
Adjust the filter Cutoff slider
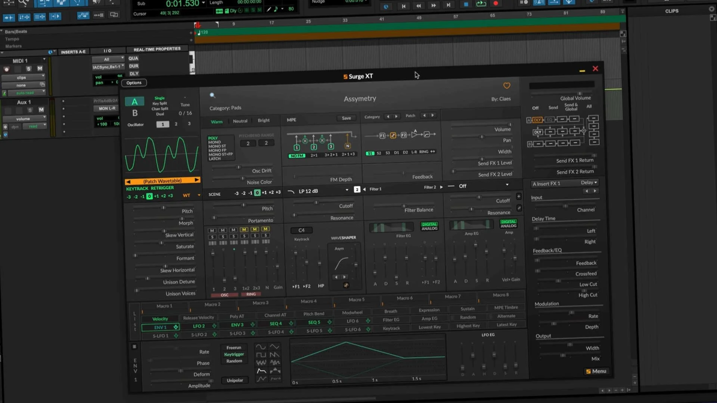tap(316, 203)
